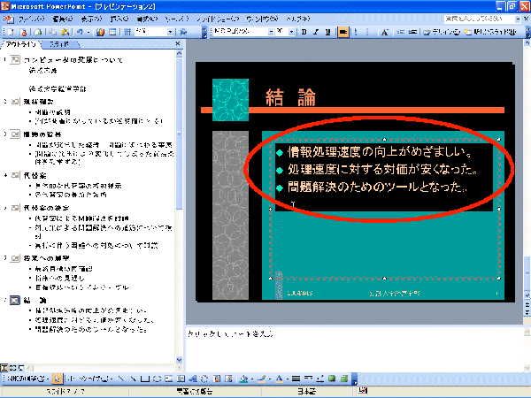This screenshot has height=398, width=531.
Task: Click the Copy toolbar icon
Action: (52, 32)
